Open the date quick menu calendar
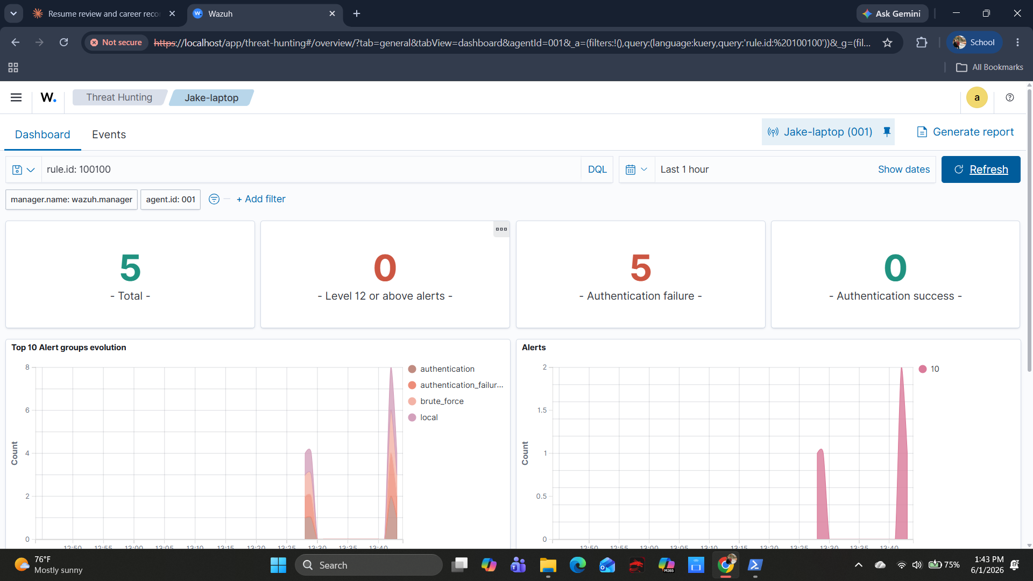The image size is (1033, 581). (636, 169)
